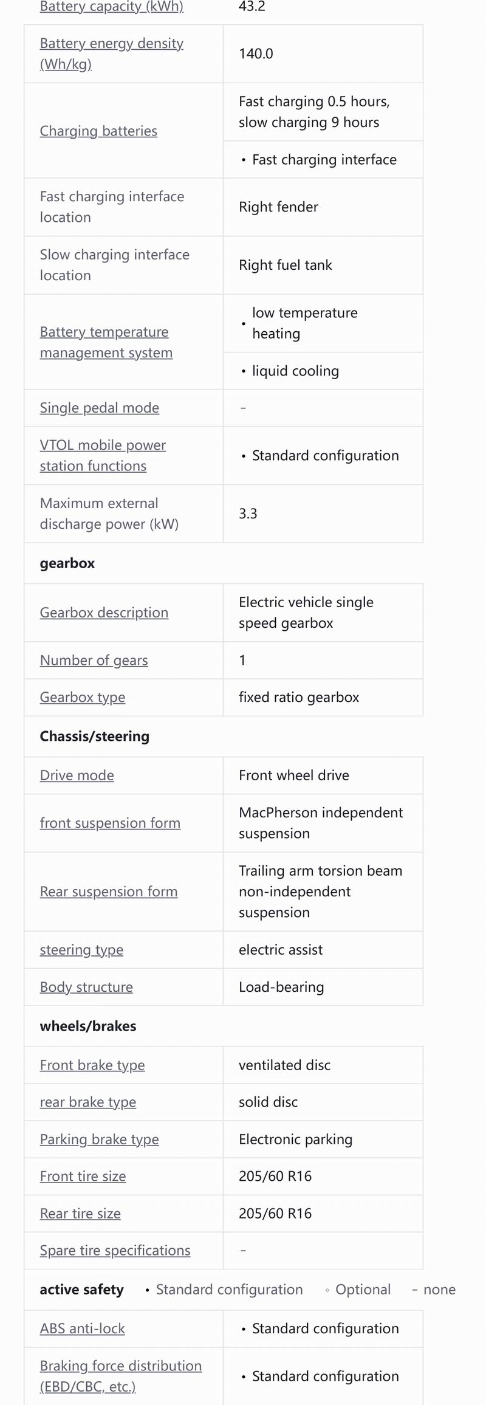Select the Parking brake type link
Image resolution: width=486 pixels, height=1405 pixels.
coord(100,1139)
